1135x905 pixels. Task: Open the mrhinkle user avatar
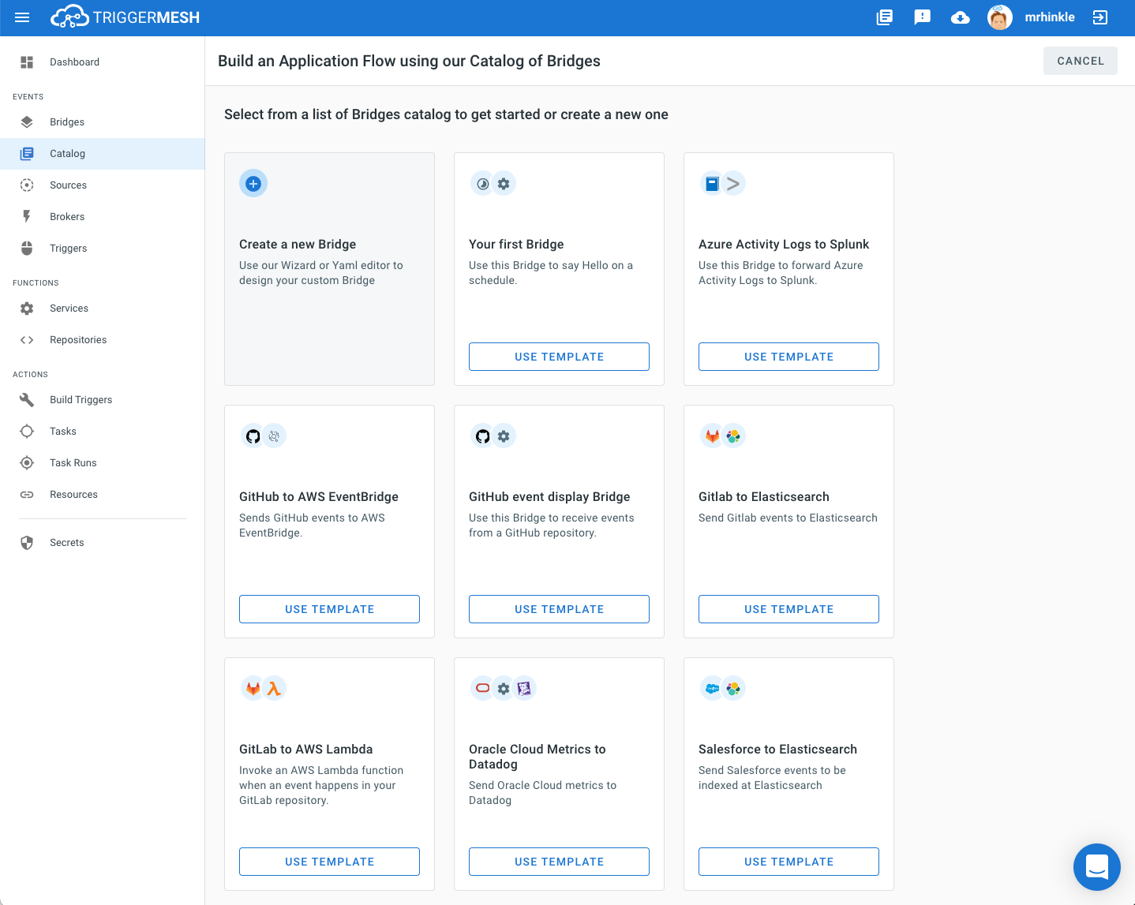[x=1000, y=17]
